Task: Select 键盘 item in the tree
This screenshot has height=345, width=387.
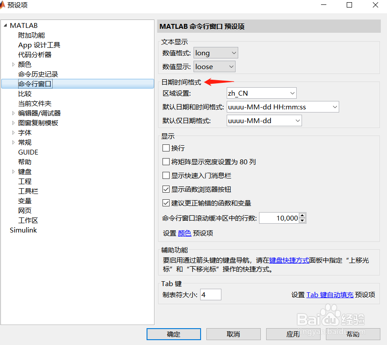Action: click(x=25, y=172)
